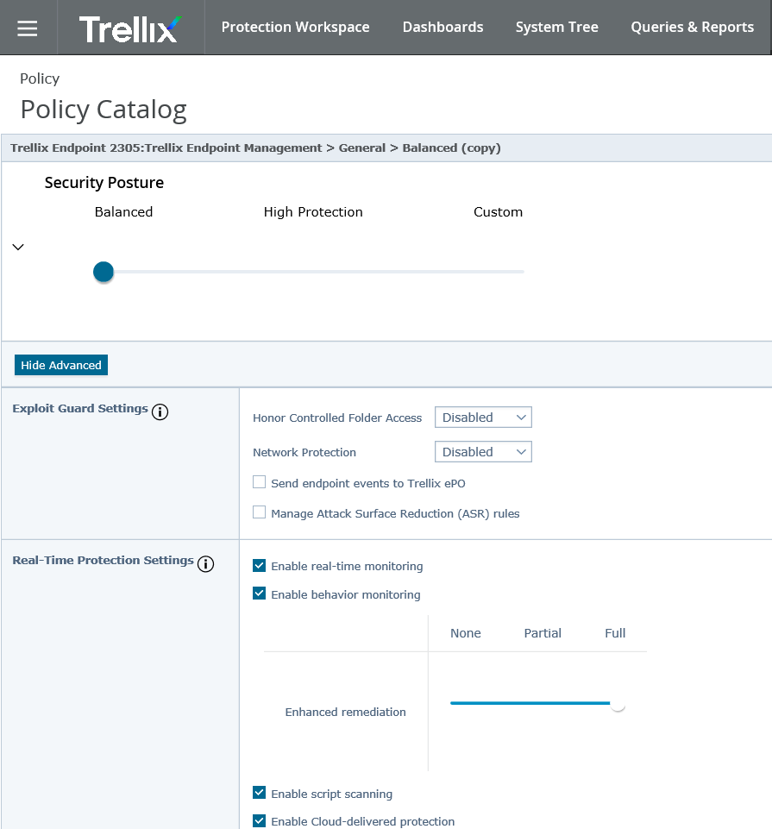This screenshot has width=772, height=829.
Task: Click Full on Enhanced remediation scale
Action: (x=615, y=633)
